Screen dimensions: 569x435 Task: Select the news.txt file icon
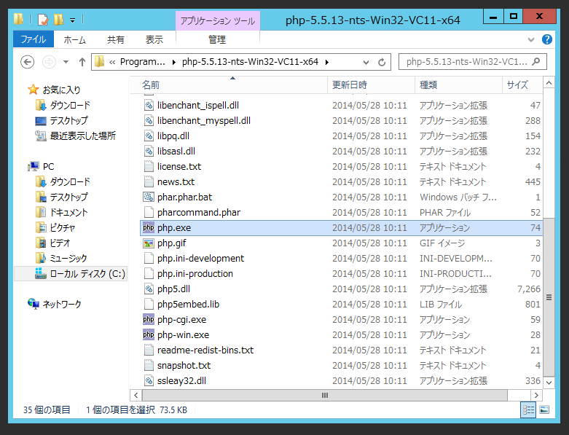pos(149,181)
